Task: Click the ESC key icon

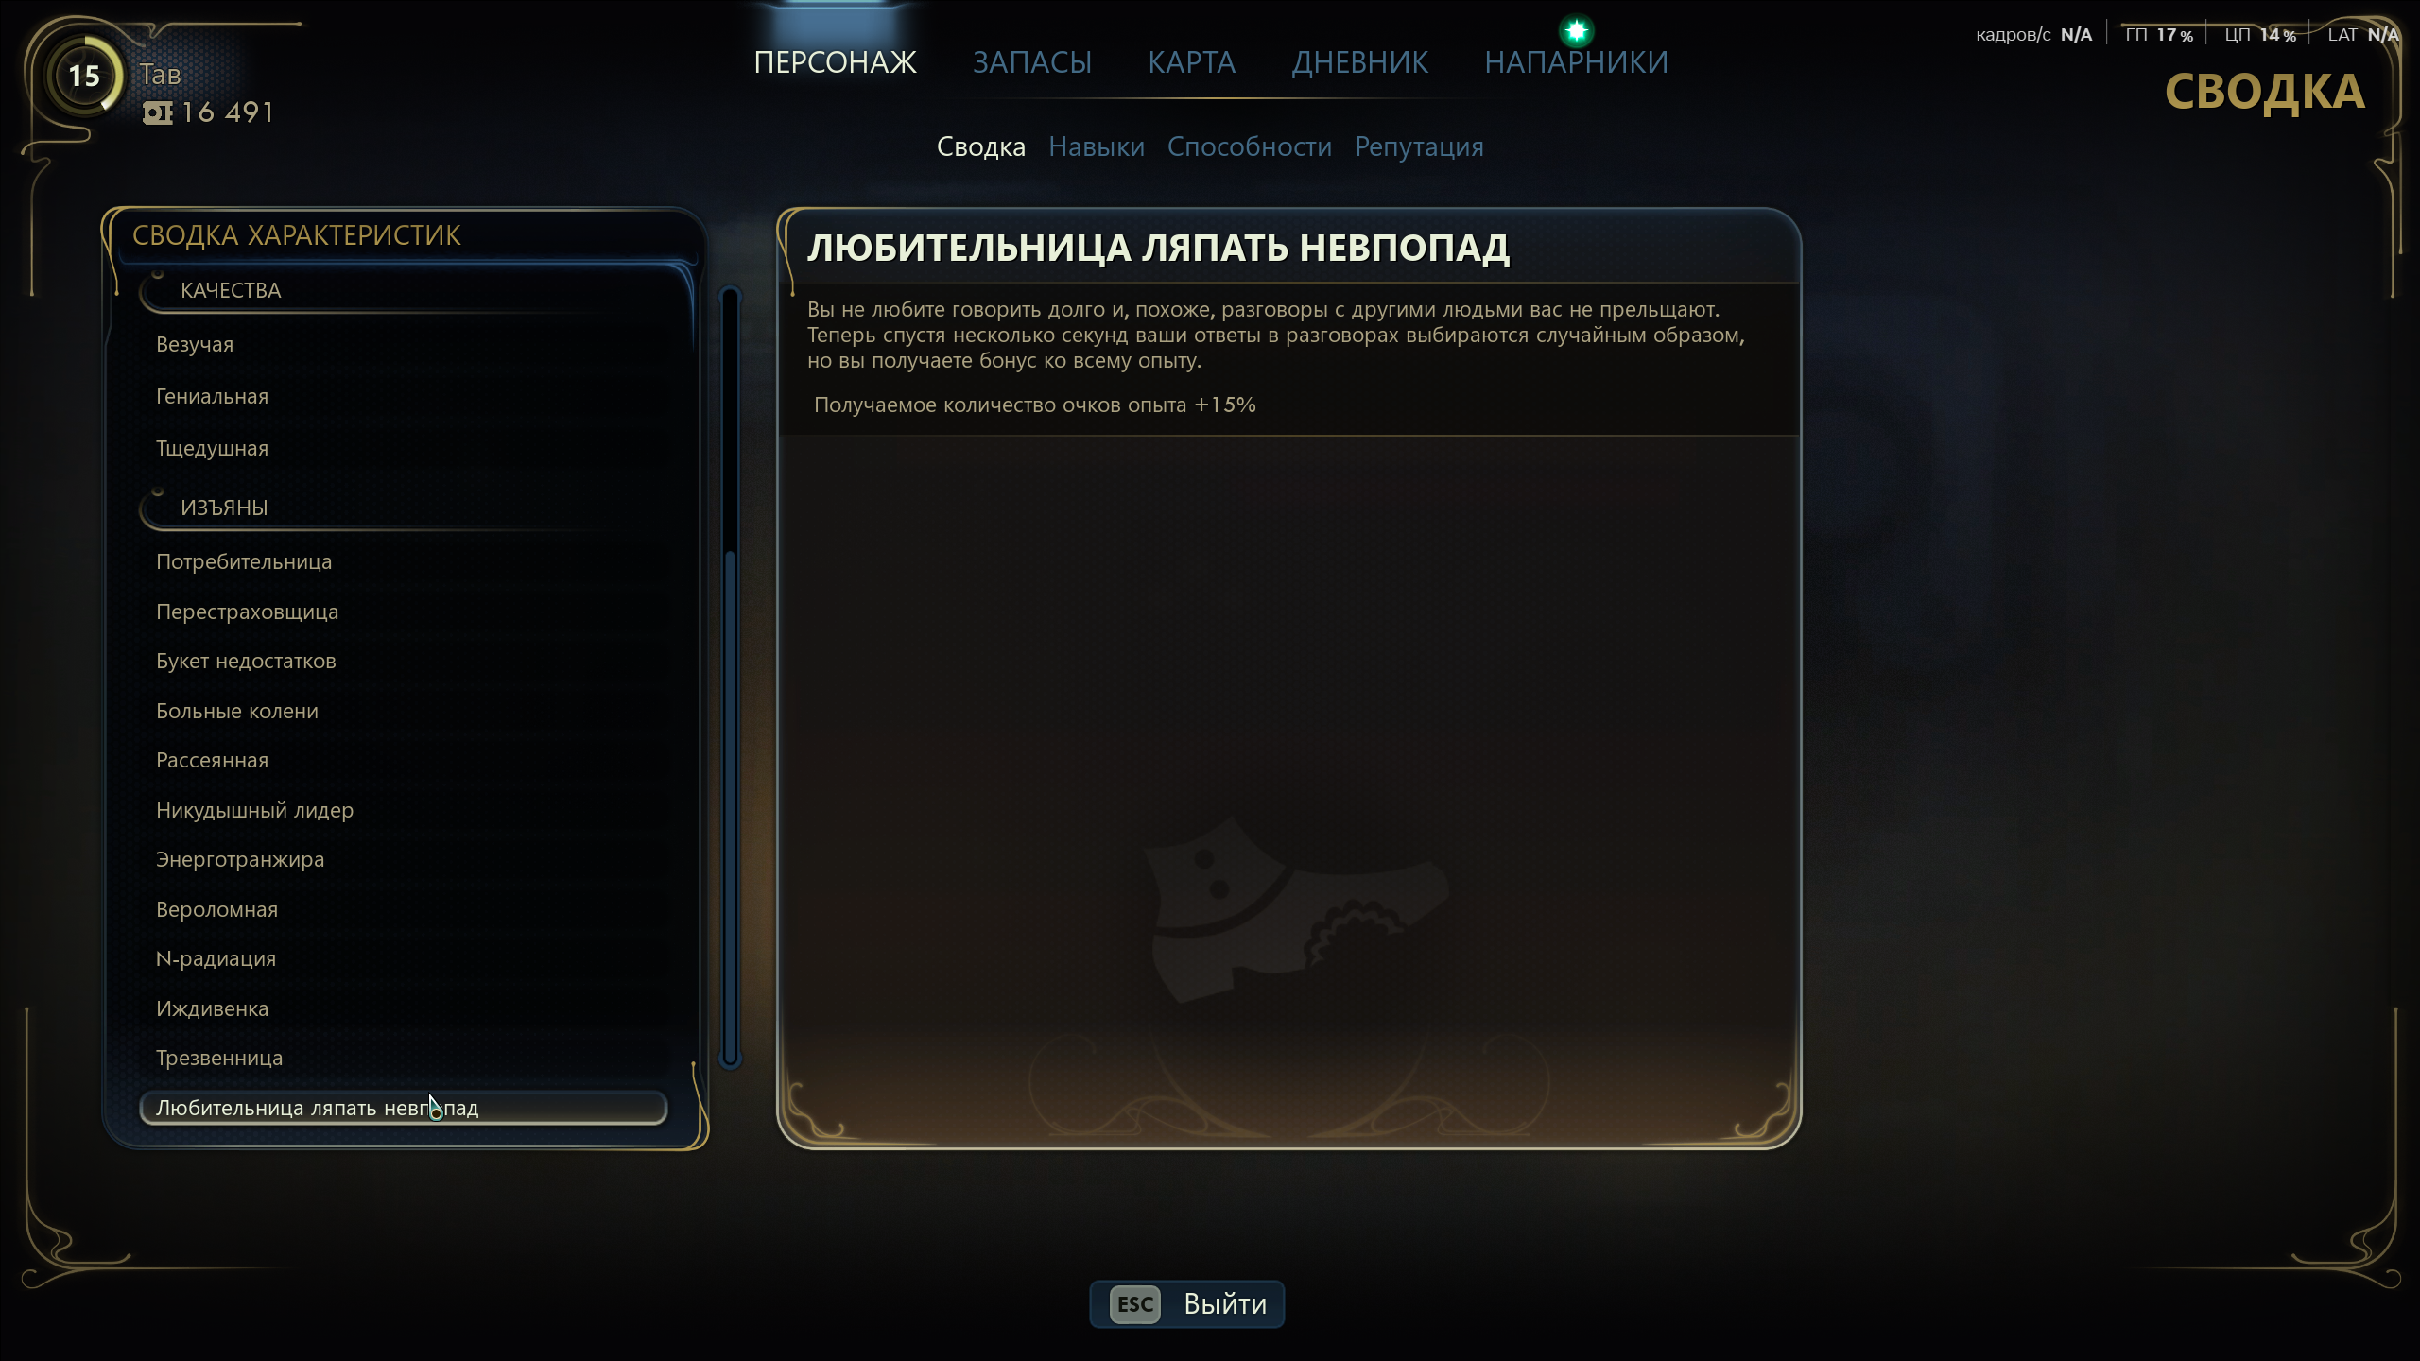Action: click(x=1134, y=1304)
